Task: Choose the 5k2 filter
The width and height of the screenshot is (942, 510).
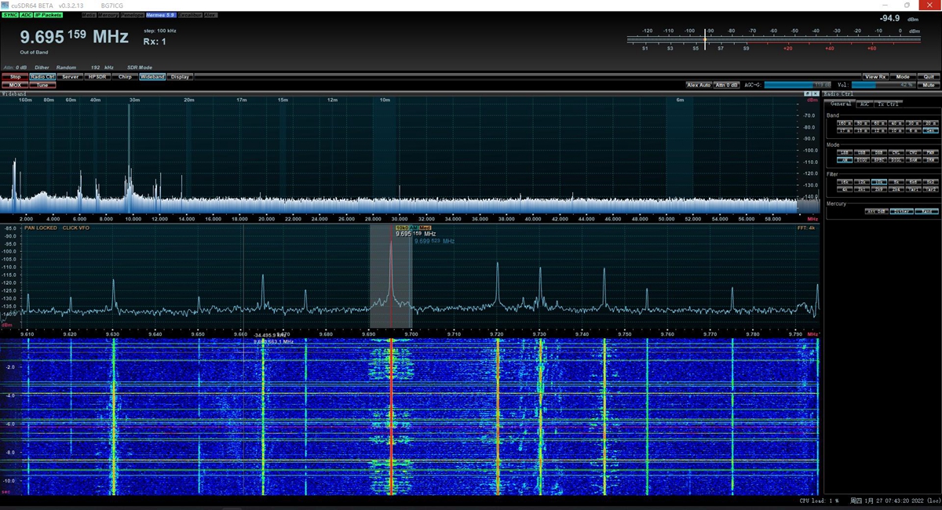Action: 931,182
